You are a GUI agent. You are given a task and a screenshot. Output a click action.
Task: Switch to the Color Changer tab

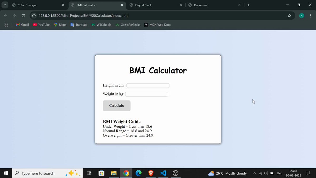pos(38,5)
